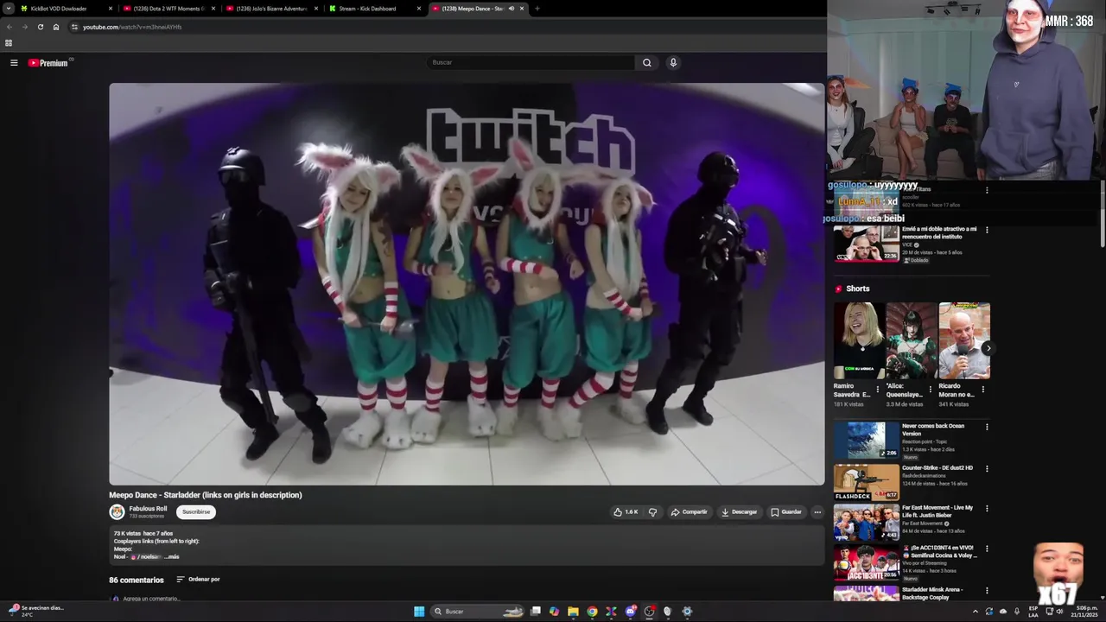Click the YouTube Buscar search field
The width and height of the screenshot is (1106, 622).
531,62
